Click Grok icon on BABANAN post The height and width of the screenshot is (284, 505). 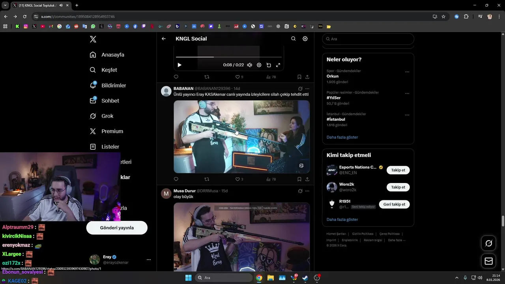coord(300,89)
